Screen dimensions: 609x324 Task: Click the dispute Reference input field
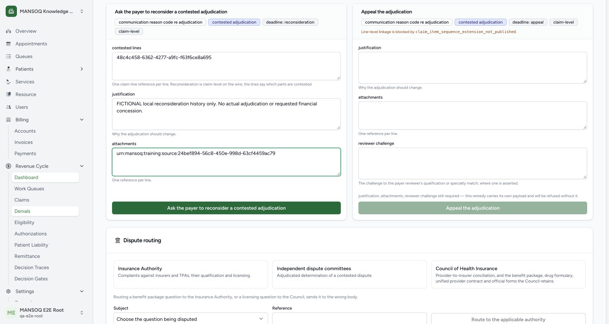[x=349, y=318]
